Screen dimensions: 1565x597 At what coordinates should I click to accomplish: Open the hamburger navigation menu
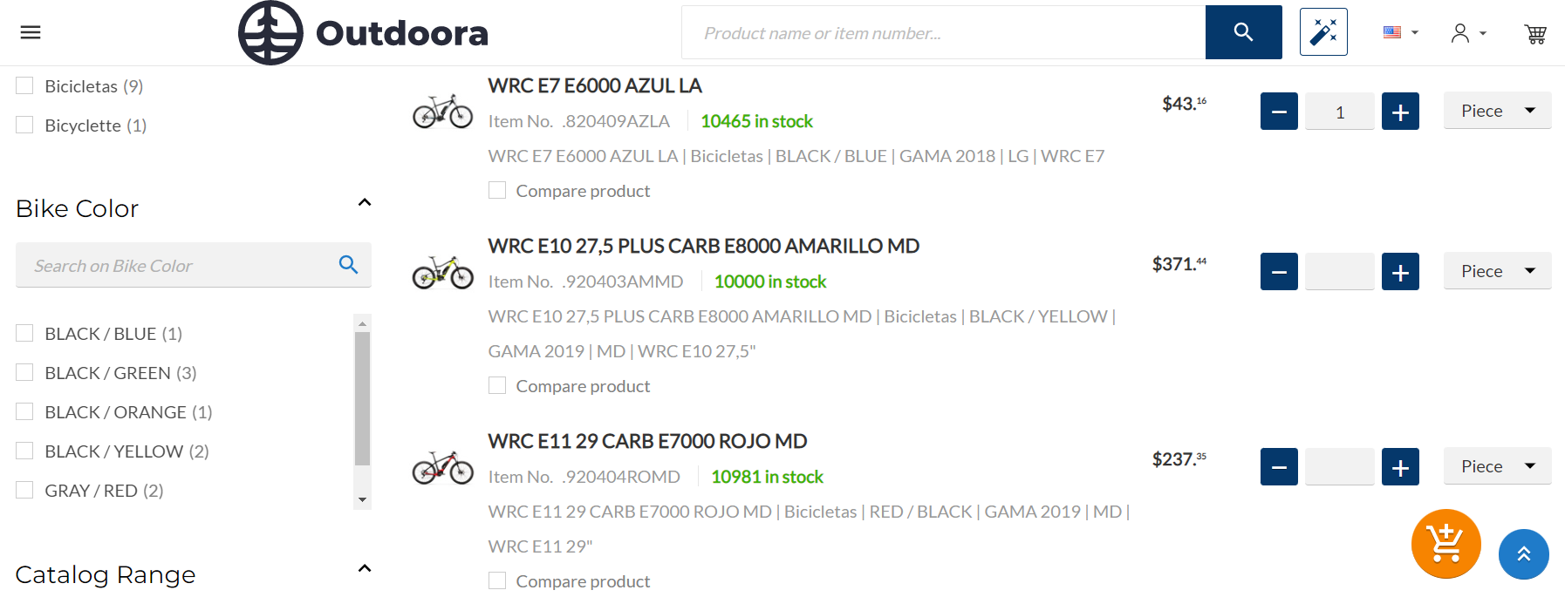tap(31, 32)
